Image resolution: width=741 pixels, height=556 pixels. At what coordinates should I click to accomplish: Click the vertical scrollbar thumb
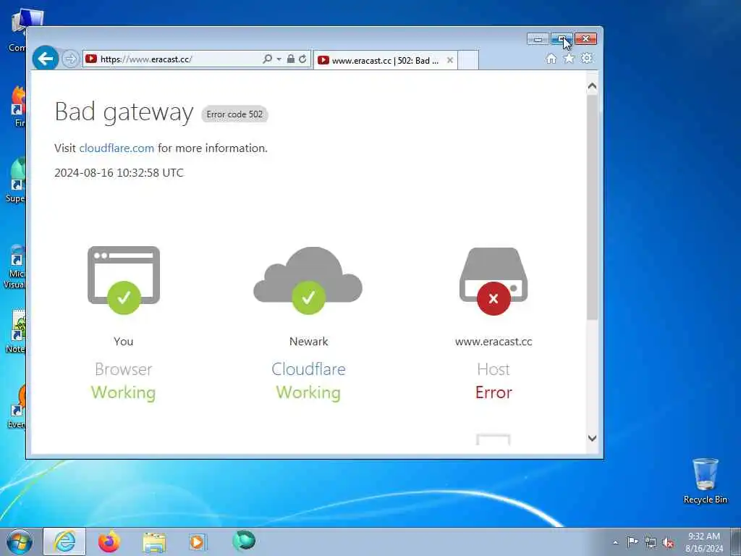pos(592,207)
